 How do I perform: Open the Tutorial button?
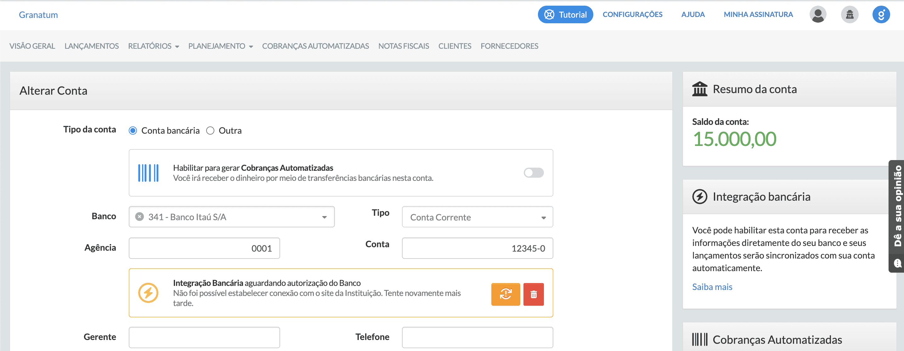[x=565, y=14]
